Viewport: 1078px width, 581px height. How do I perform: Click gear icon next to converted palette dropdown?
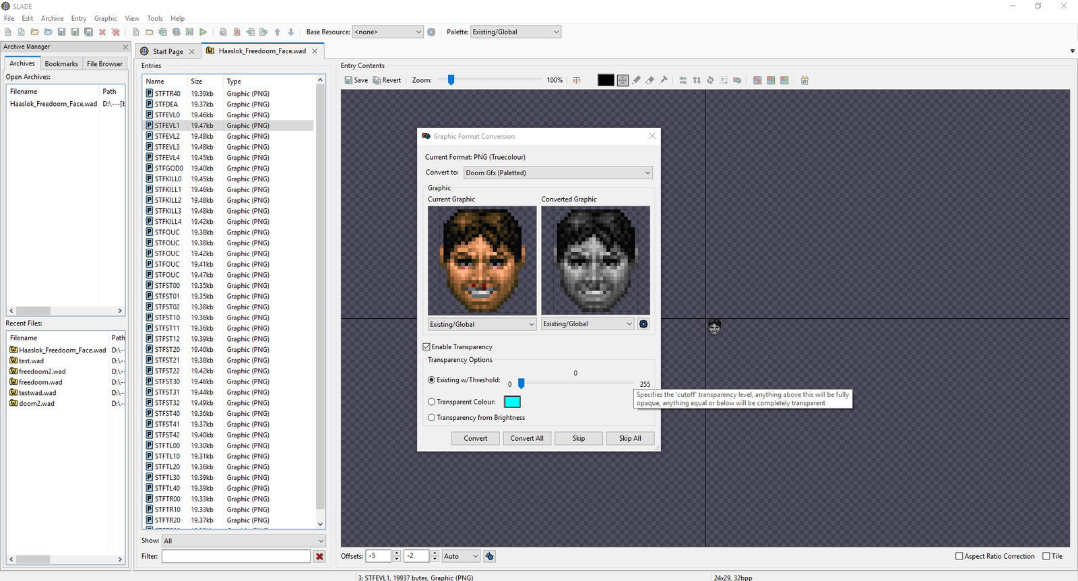643,324
